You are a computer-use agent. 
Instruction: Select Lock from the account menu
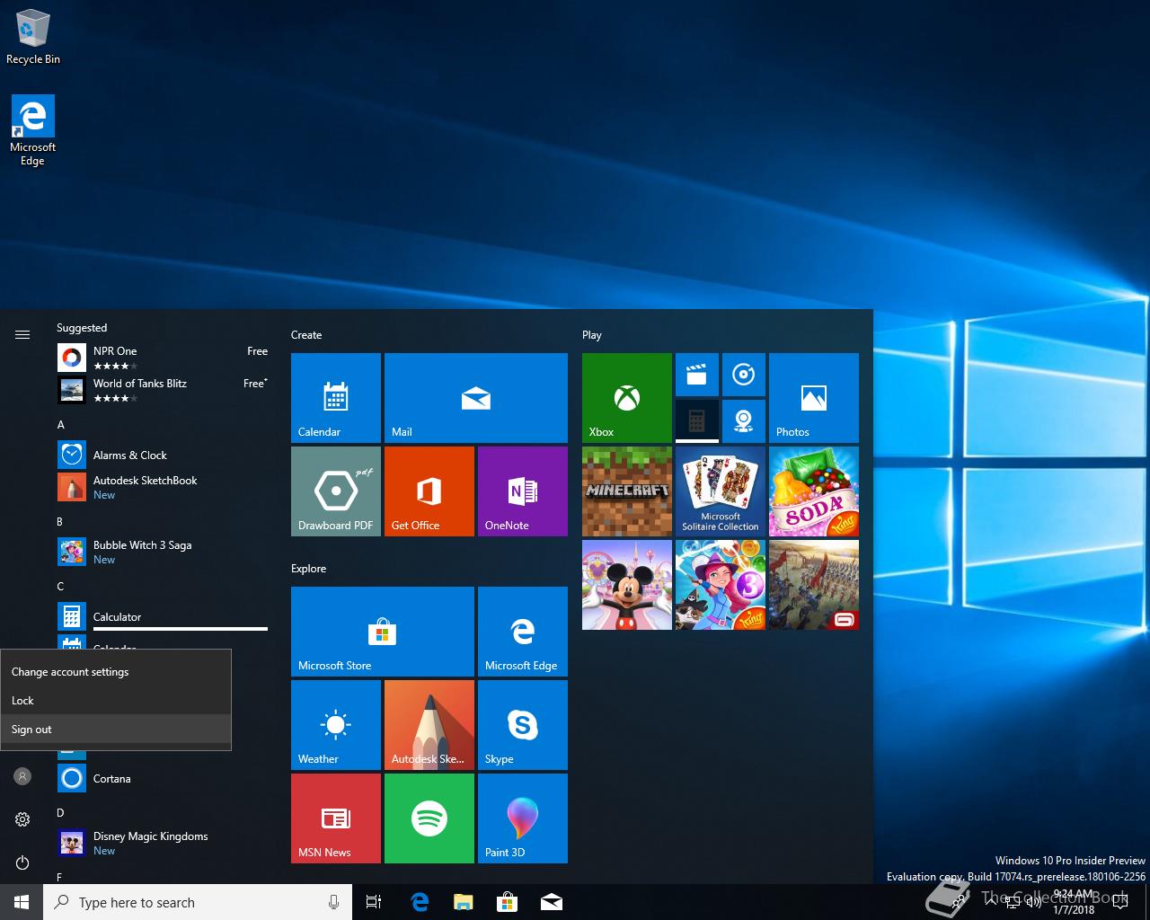click(116, 700)
